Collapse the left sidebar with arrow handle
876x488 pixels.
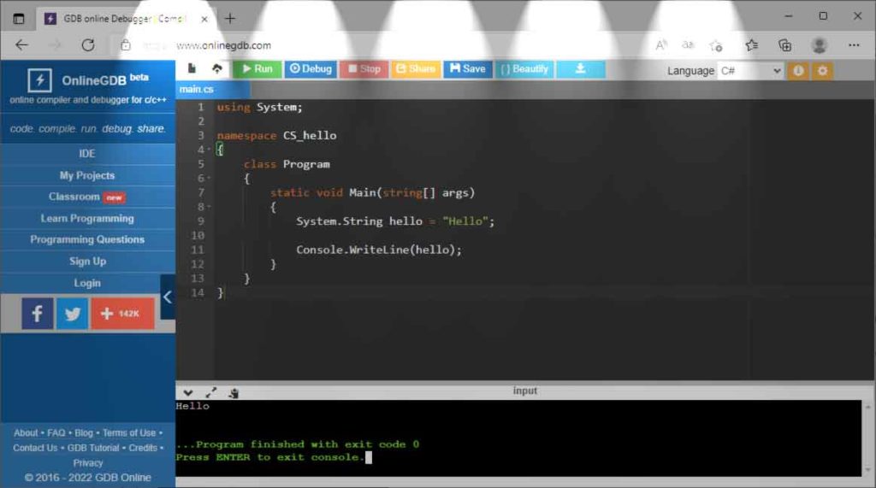pos(168,297)
